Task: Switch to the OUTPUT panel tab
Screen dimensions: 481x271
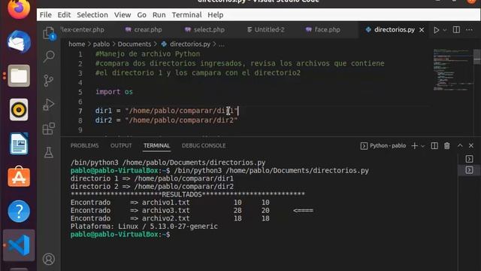Action: pyautogui.click(x=121, y=145)
